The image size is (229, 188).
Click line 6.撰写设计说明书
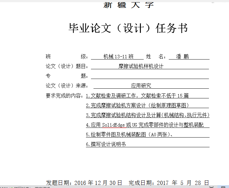pyautogui.click(x=106, y=144)
